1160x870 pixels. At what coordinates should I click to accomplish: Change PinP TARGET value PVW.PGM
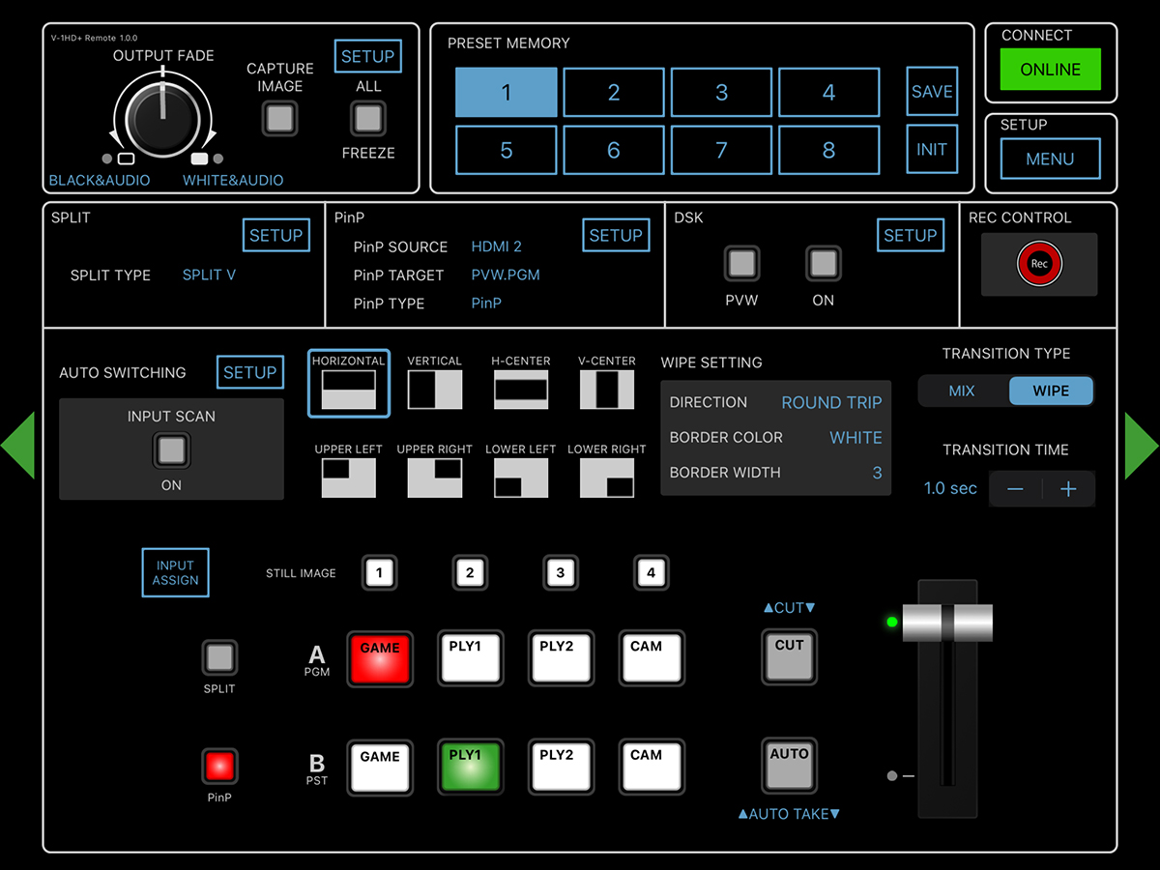click(x=506, y=275)
